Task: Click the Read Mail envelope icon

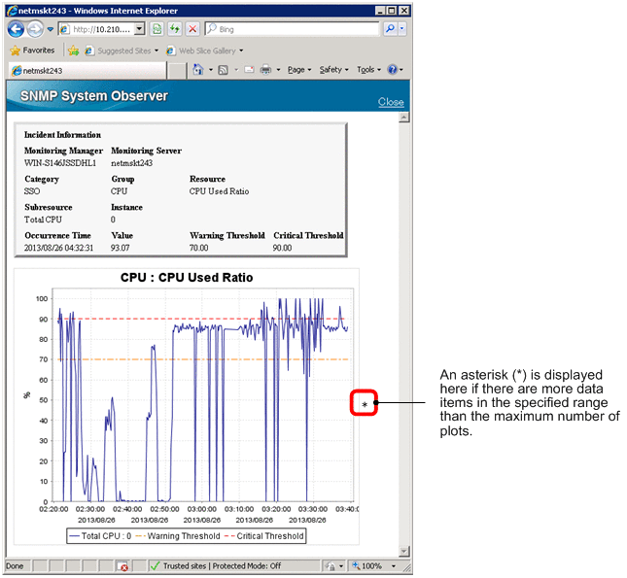Action: (x=249, y=70)
